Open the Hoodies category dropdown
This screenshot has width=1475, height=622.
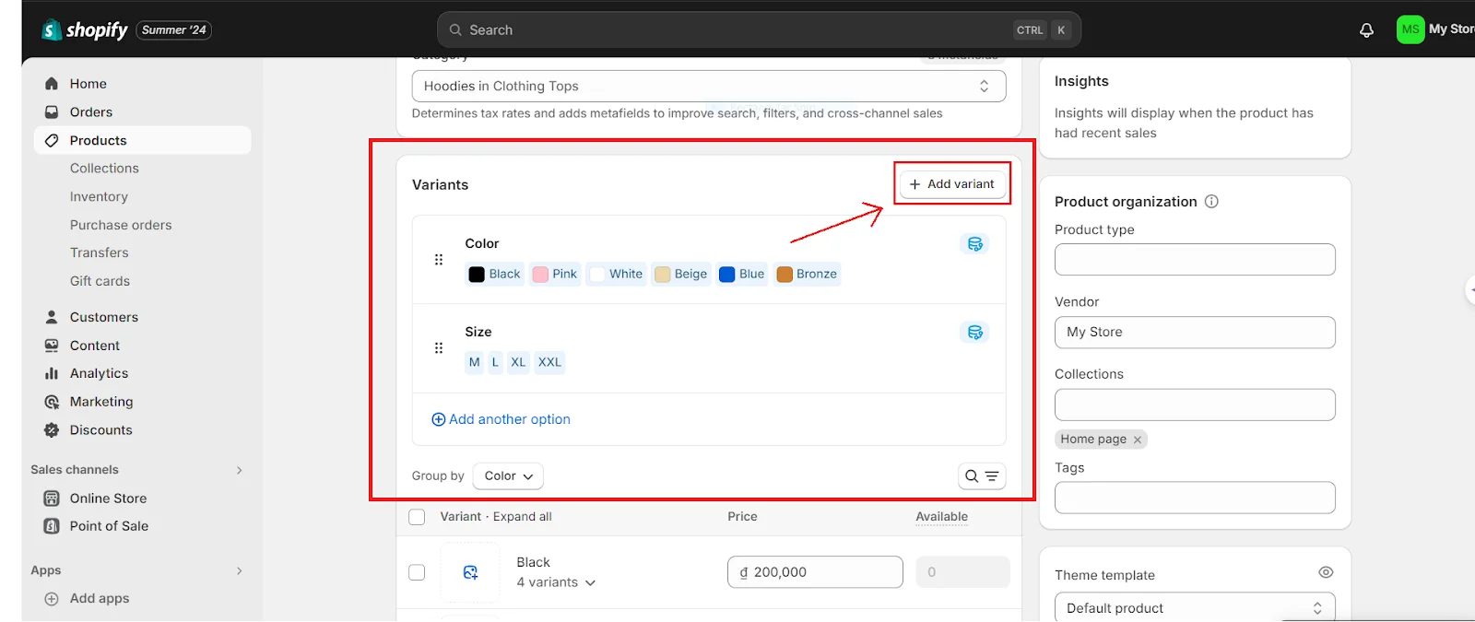[709, 86]
